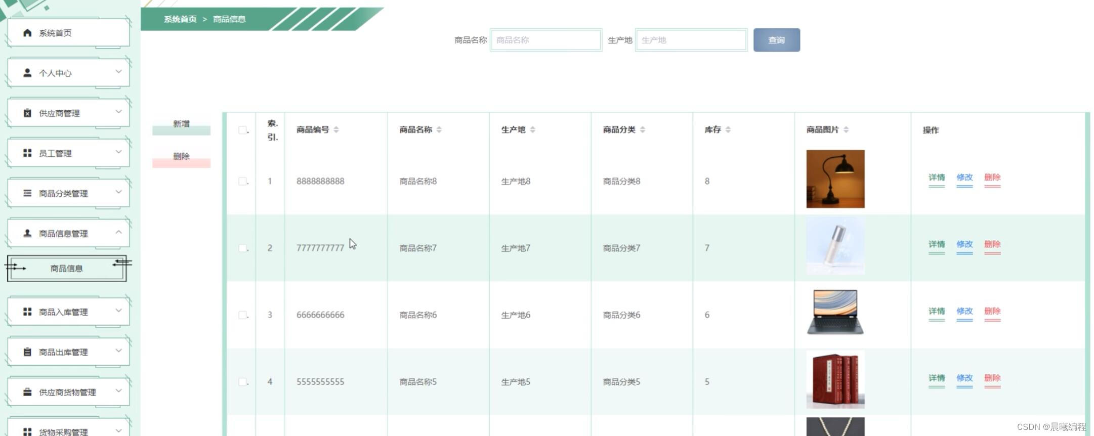Open the laptop product image
Screen dimensions: 1094x436
point(835,312)
